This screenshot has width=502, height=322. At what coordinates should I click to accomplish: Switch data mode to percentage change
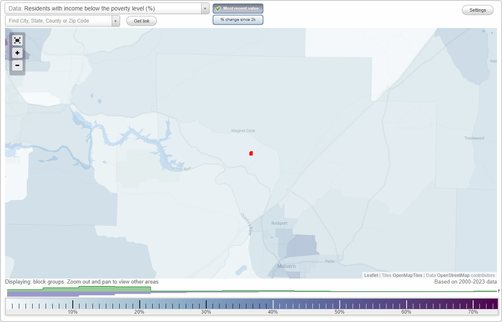(238, 19)
